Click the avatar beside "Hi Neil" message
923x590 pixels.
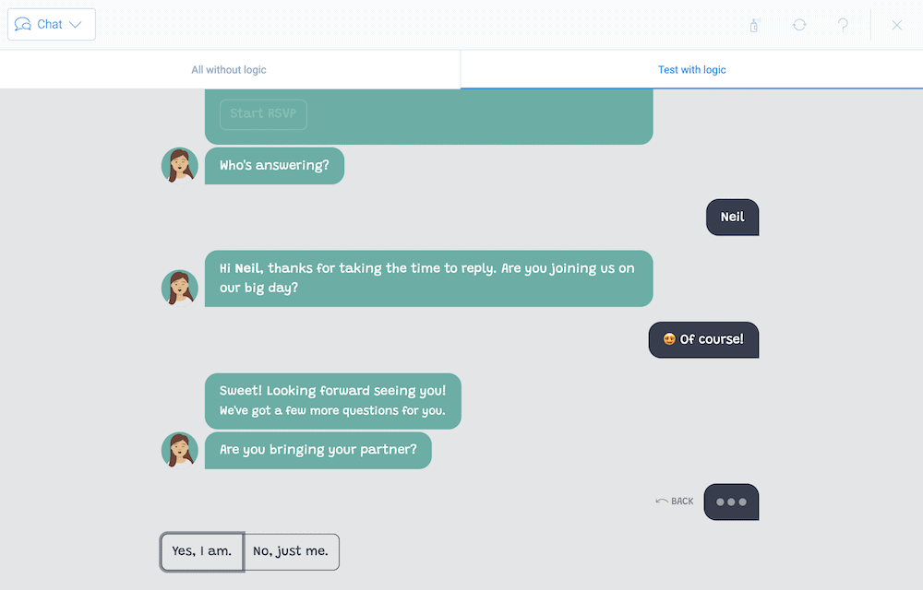click(x=180, y=288)
